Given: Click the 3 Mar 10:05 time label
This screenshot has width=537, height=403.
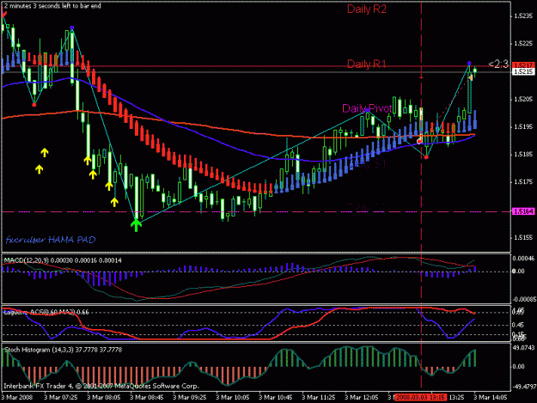Looking at the screenshot, I should 233,398.
